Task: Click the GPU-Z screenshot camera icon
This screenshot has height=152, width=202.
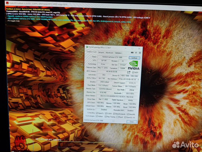Action: click(132, 52)
